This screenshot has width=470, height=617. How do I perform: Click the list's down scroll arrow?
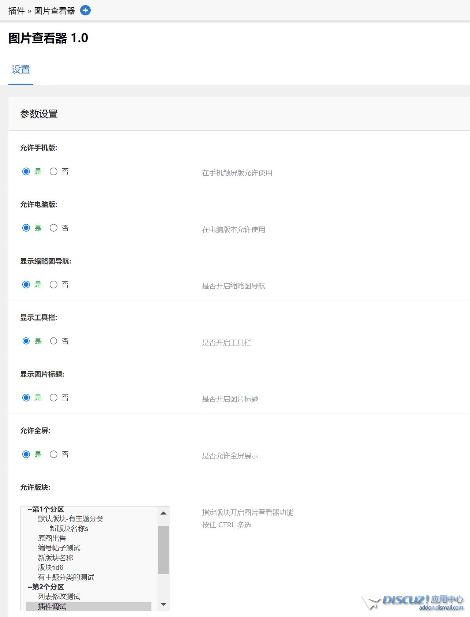(163, 604)
